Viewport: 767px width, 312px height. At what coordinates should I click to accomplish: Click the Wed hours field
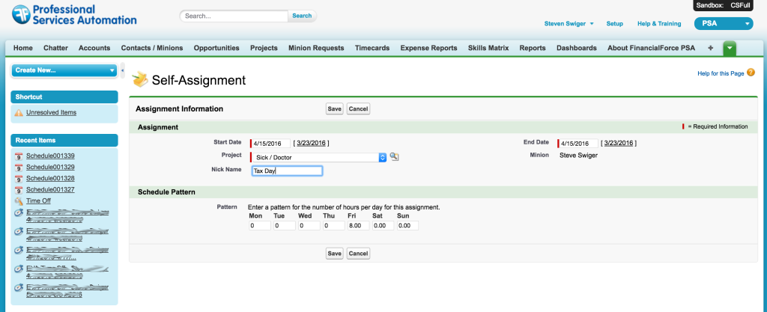click(309, 225)
